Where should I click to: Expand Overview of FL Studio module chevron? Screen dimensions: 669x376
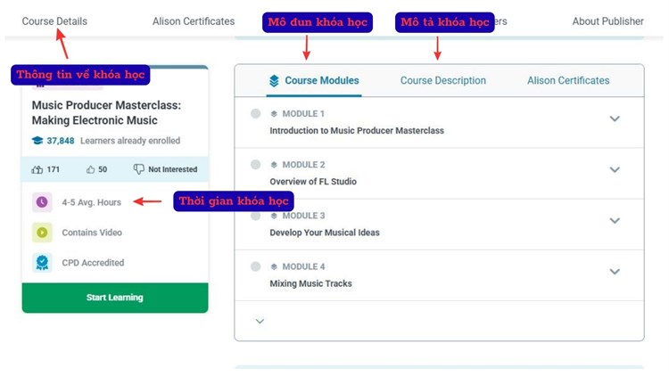615,170
